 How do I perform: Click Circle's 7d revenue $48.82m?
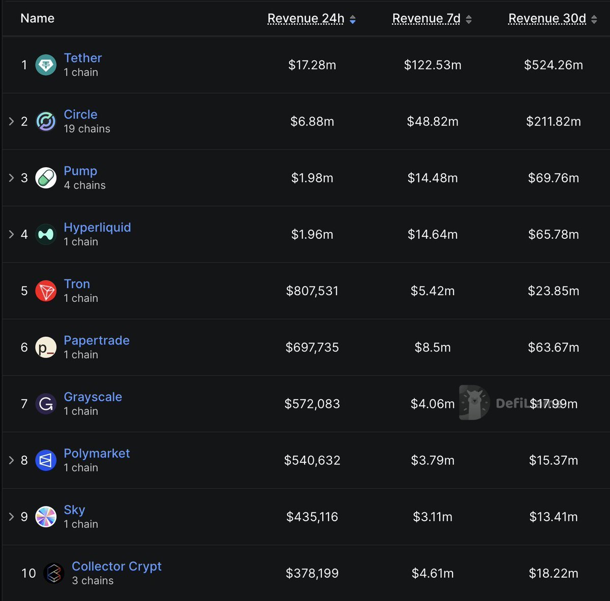pos(433,121)
